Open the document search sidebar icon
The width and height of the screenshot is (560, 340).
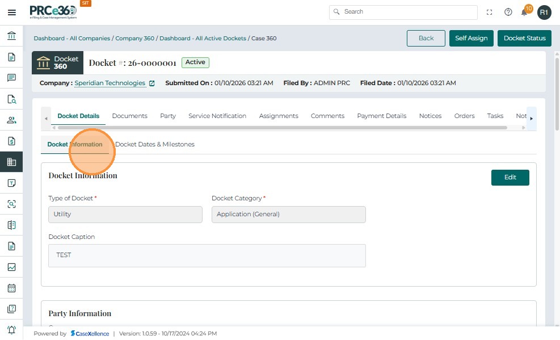point(11,99)
